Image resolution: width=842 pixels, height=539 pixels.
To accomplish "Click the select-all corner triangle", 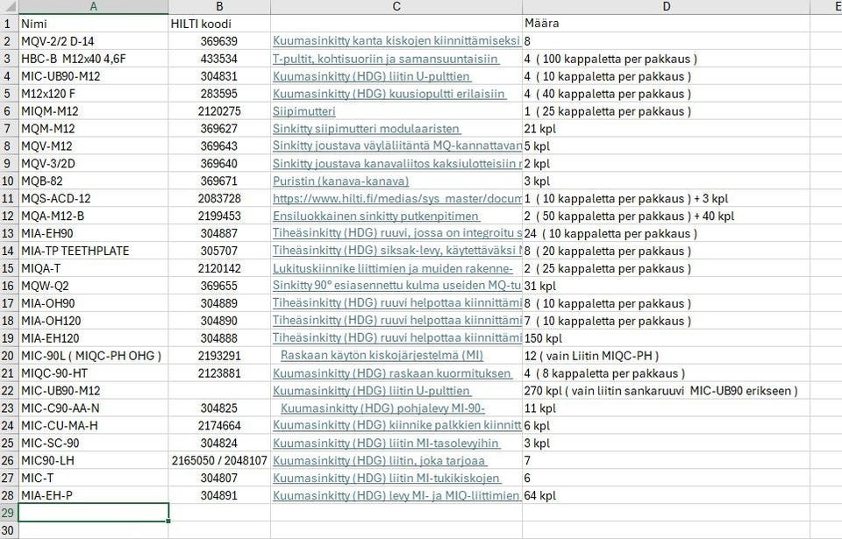I will pyautogui.click(x=9, y=6).
